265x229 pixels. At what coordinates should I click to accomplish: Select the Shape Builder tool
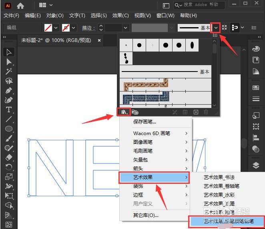pyautogui.click(x=9, y=205)
